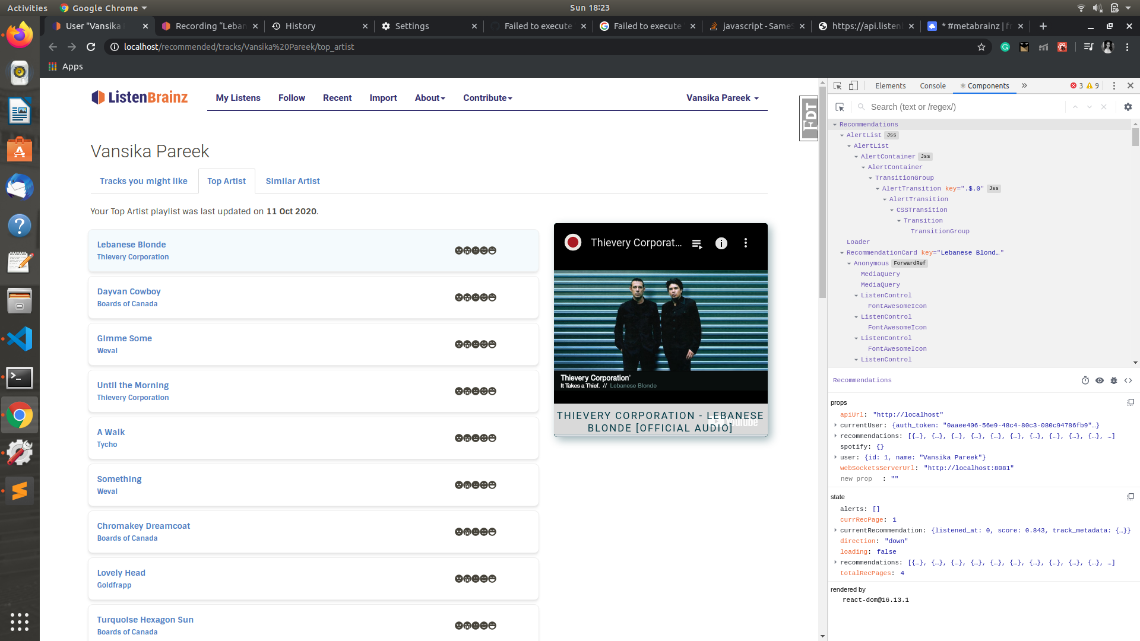This screenshot has height=641, width=1140.
Task: Open the Grammarly extension icon
Action: click(1005, 47)
